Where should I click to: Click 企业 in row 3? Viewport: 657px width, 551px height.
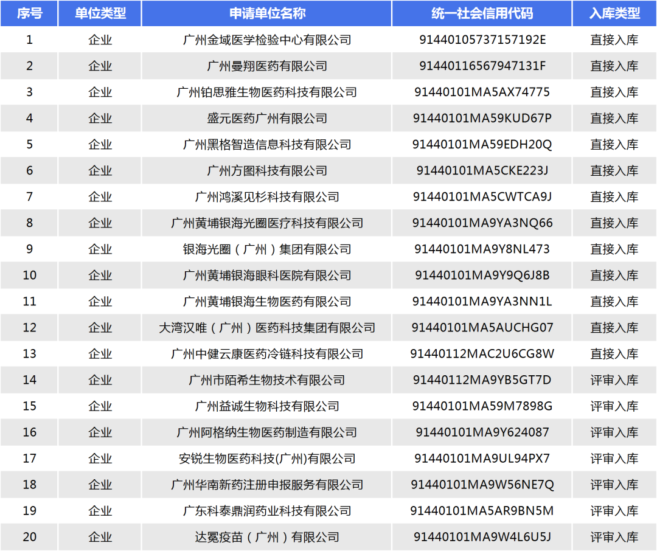(100, 92)
